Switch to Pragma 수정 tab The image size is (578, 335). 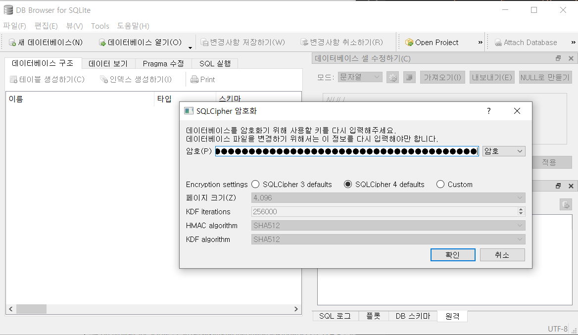[x=163, y=63]
